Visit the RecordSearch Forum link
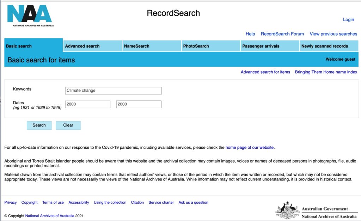 pos(282,34)
